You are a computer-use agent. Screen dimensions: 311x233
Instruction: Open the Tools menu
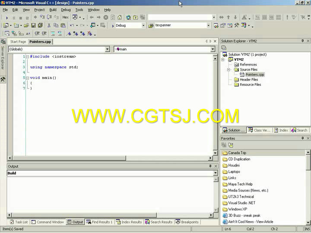coord(79,9)
